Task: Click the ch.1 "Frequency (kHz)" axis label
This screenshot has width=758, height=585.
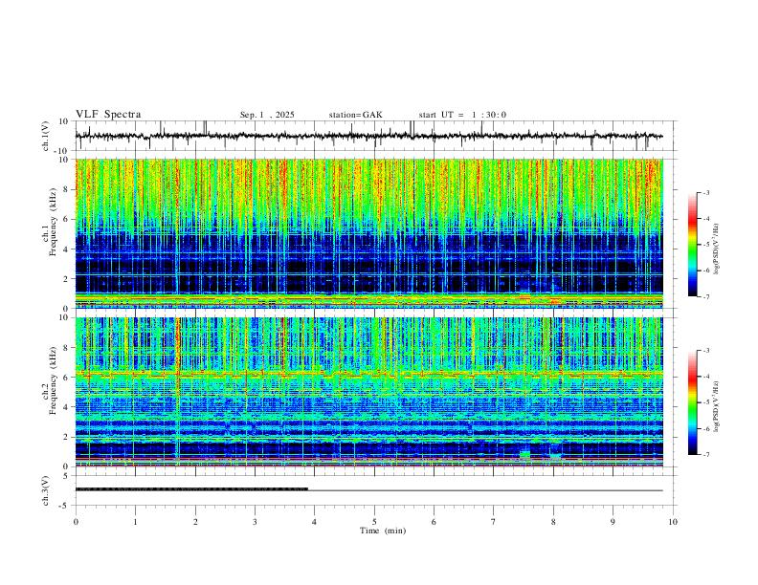Action: (53, 223)
